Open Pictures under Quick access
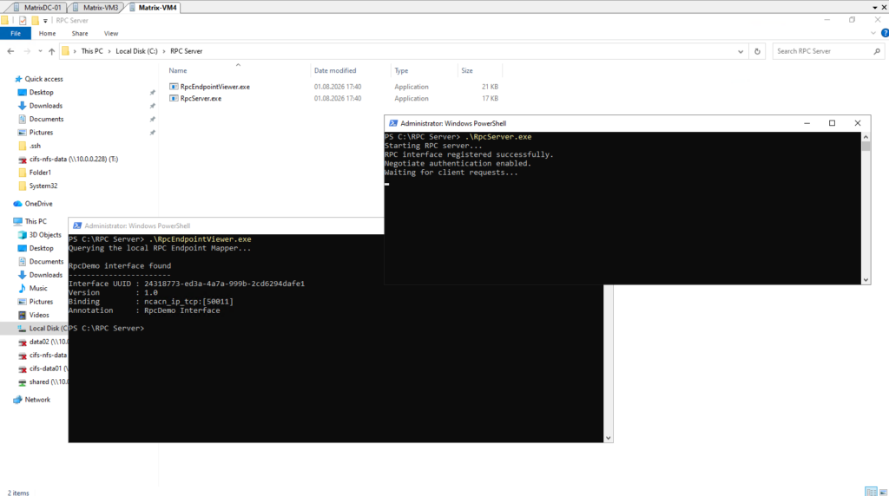This screenshot has height=496, width=889. coord(41,133)
